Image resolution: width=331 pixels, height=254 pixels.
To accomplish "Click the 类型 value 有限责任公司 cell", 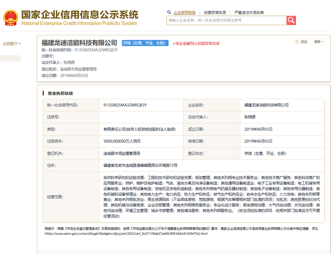I will coord(141,129).
